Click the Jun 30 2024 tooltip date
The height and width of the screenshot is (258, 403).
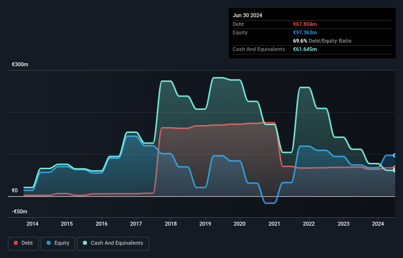click(247, 15)
